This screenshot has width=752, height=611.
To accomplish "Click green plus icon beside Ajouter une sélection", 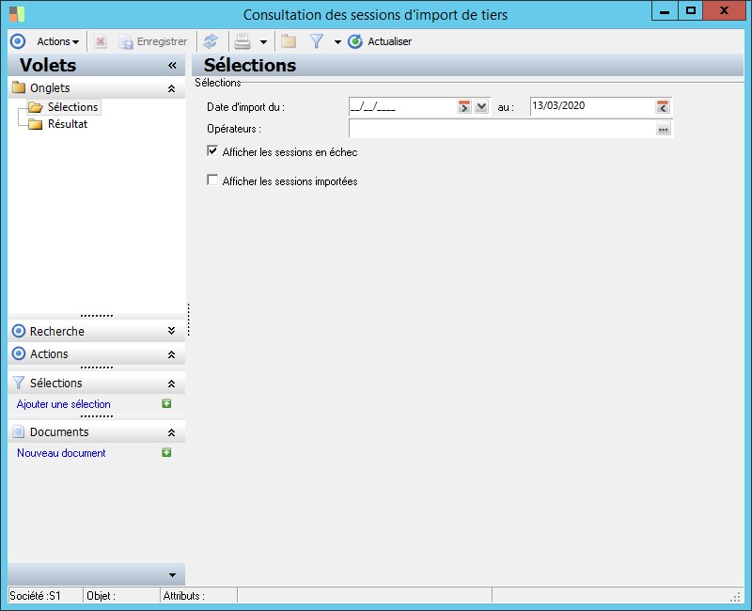I will pyautogui.click(x=166, y=404).
